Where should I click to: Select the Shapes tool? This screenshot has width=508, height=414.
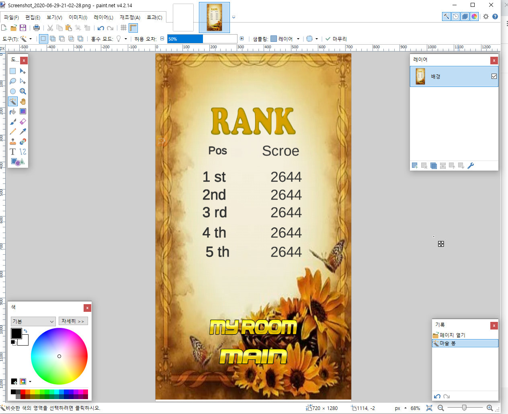click(18, 162)
